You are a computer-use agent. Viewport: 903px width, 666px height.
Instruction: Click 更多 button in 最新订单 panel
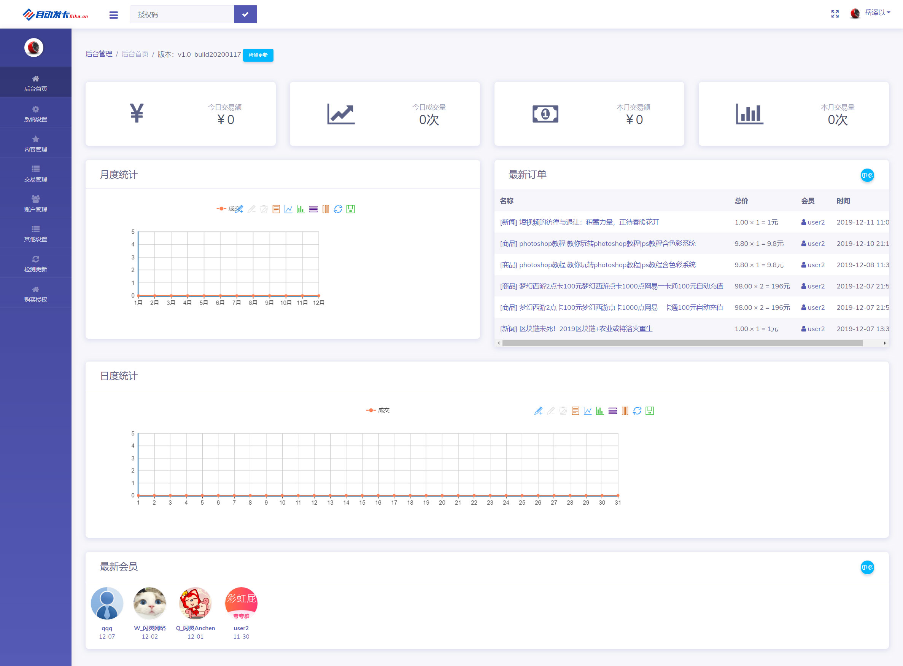[867, 175]
